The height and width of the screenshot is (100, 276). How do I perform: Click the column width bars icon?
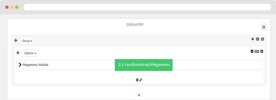pos(257,51)
